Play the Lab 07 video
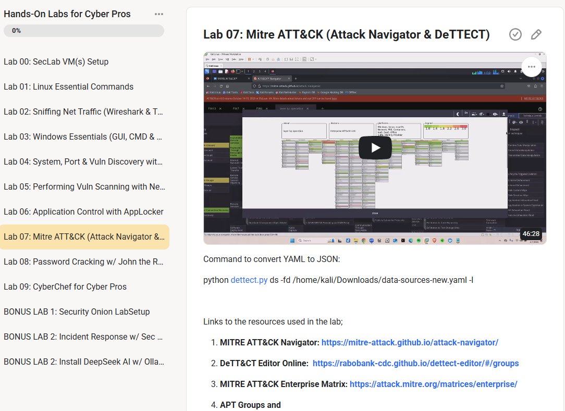 (x=375, y=148)
